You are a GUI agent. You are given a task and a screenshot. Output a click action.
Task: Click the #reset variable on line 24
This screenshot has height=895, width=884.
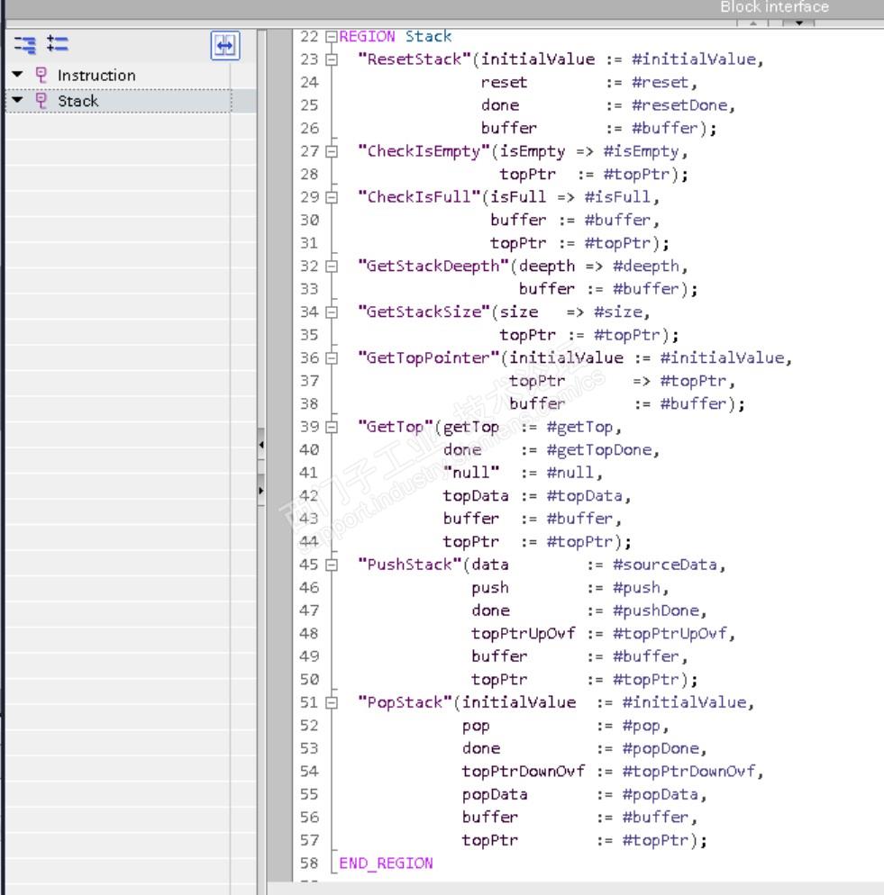click(660, 82)
